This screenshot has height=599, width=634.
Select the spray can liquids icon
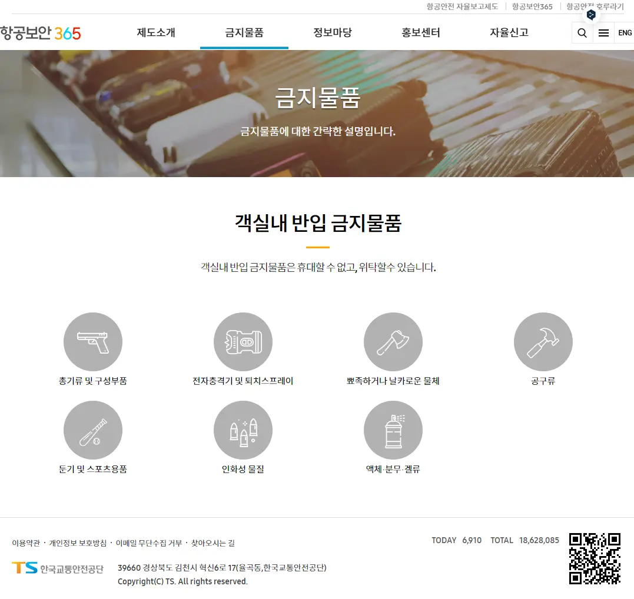pos(393,430)
